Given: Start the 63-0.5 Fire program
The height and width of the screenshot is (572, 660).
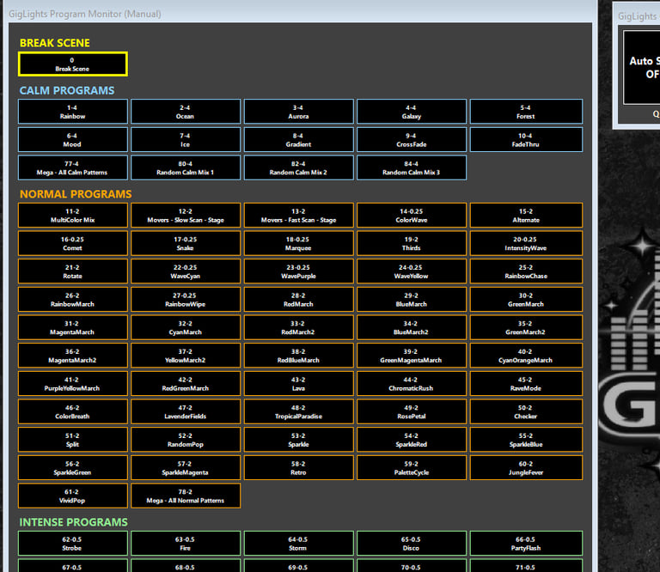Looking at the screenshot, I should (x=186, y=544).
